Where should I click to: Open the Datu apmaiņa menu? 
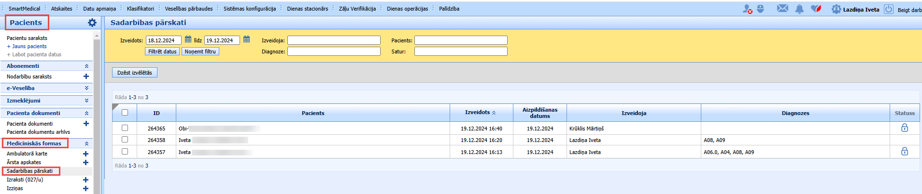pyautogui.click(x=99, y=9)
